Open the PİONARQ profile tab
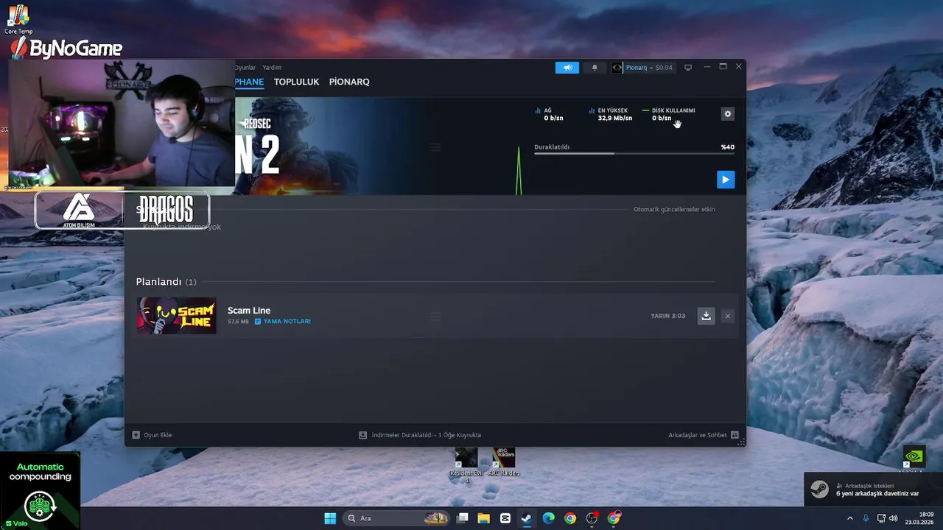Viewport: 943px width, 530px height. (349, 82)
